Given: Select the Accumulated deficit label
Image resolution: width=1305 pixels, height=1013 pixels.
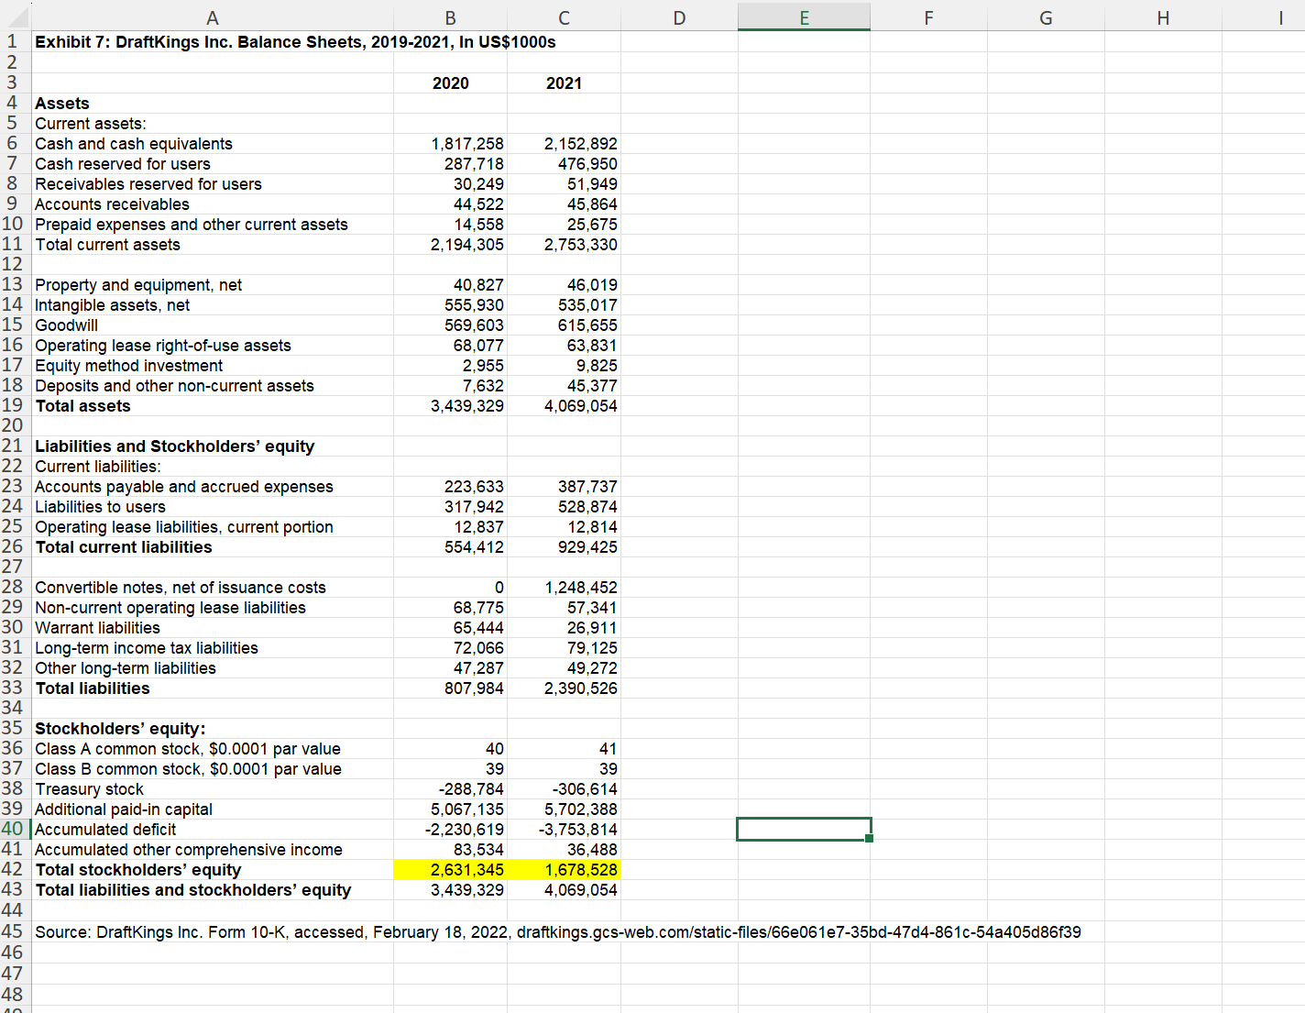Looking at the screenshot, I should (x=105, y=830).
